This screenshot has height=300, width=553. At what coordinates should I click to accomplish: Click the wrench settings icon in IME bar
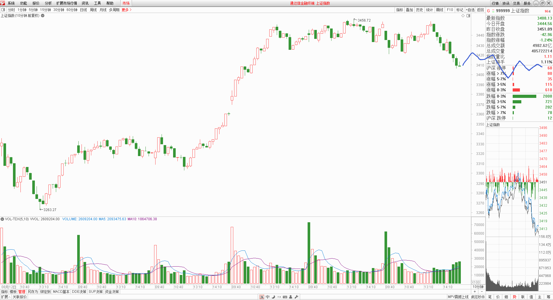pos(296,297)
